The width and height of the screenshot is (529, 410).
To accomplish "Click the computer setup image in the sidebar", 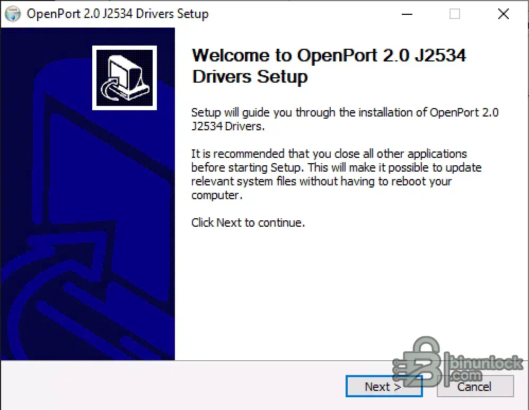I will tap(125, 78).
